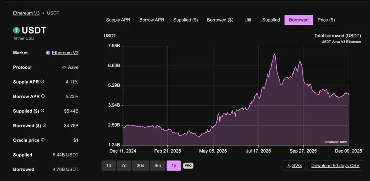Set chart range to 30d
Viewport: 370px width, 181px height.
[x=141, y=166]
